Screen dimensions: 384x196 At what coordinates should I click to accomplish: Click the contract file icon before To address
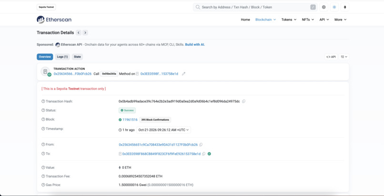click(120, 154)
